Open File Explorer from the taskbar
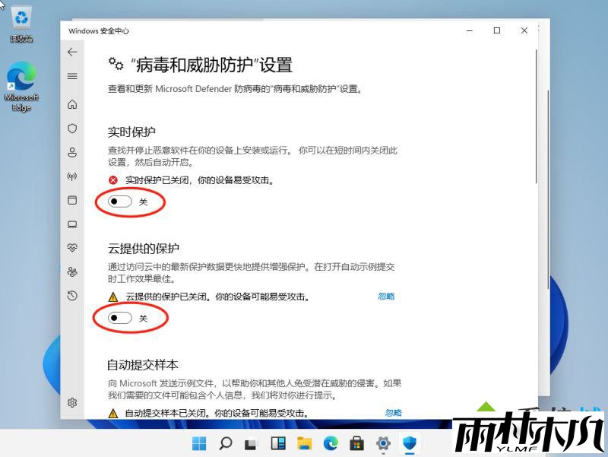 click(x=304, y=443)
